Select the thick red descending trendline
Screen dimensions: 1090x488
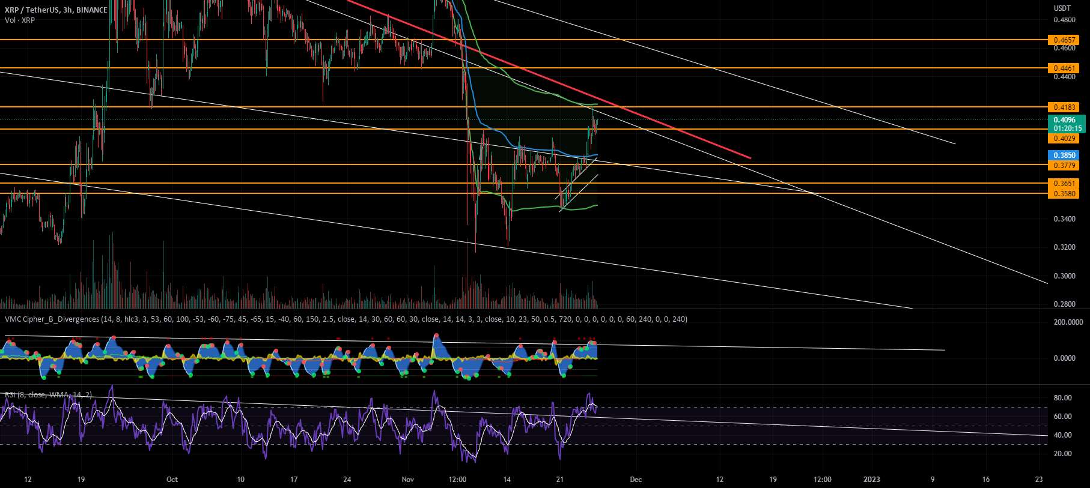549,79
